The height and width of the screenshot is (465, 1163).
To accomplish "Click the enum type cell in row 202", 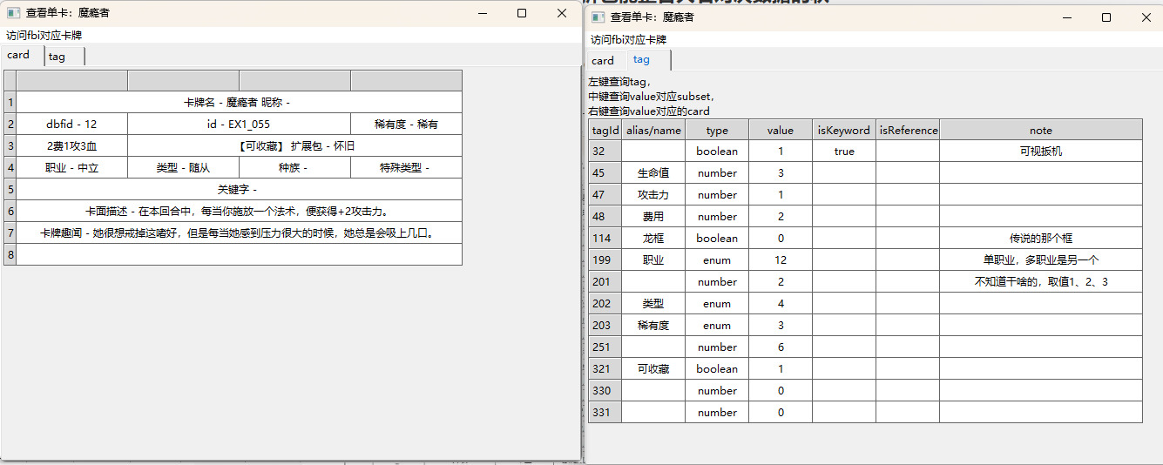I will pos(717,304).
